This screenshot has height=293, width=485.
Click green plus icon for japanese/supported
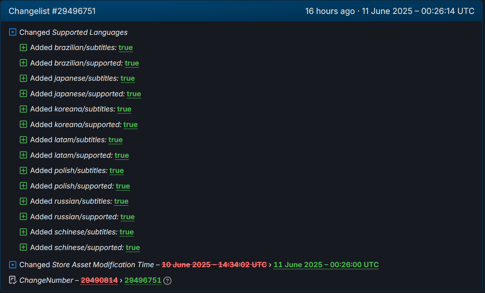(x=23, y=94)
